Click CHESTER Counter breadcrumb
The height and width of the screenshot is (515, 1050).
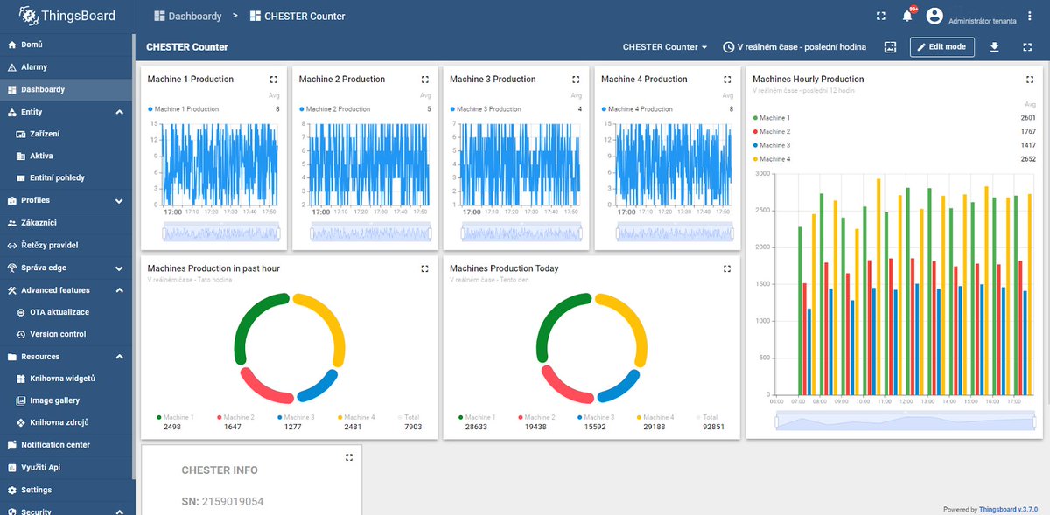coord(297,16)
